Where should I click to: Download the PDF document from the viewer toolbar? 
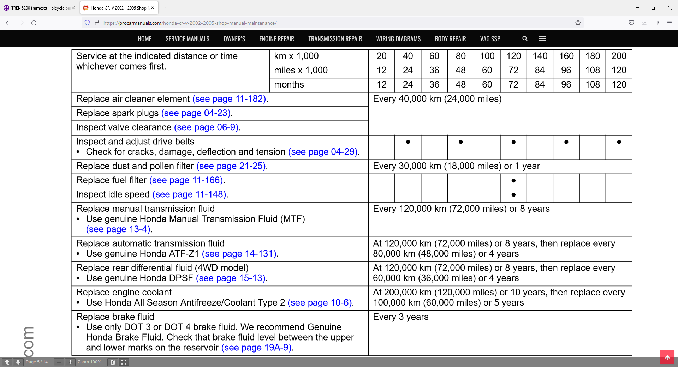click(112, 362)
